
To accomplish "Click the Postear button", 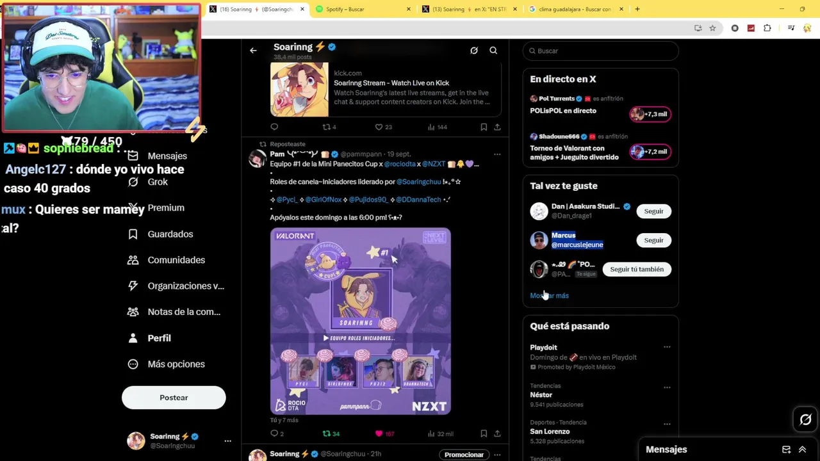I will [x=174, y=398].
